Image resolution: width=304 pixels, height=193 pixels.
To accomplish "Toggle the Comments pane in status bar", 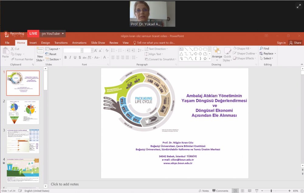I will (x=220, y=191).
